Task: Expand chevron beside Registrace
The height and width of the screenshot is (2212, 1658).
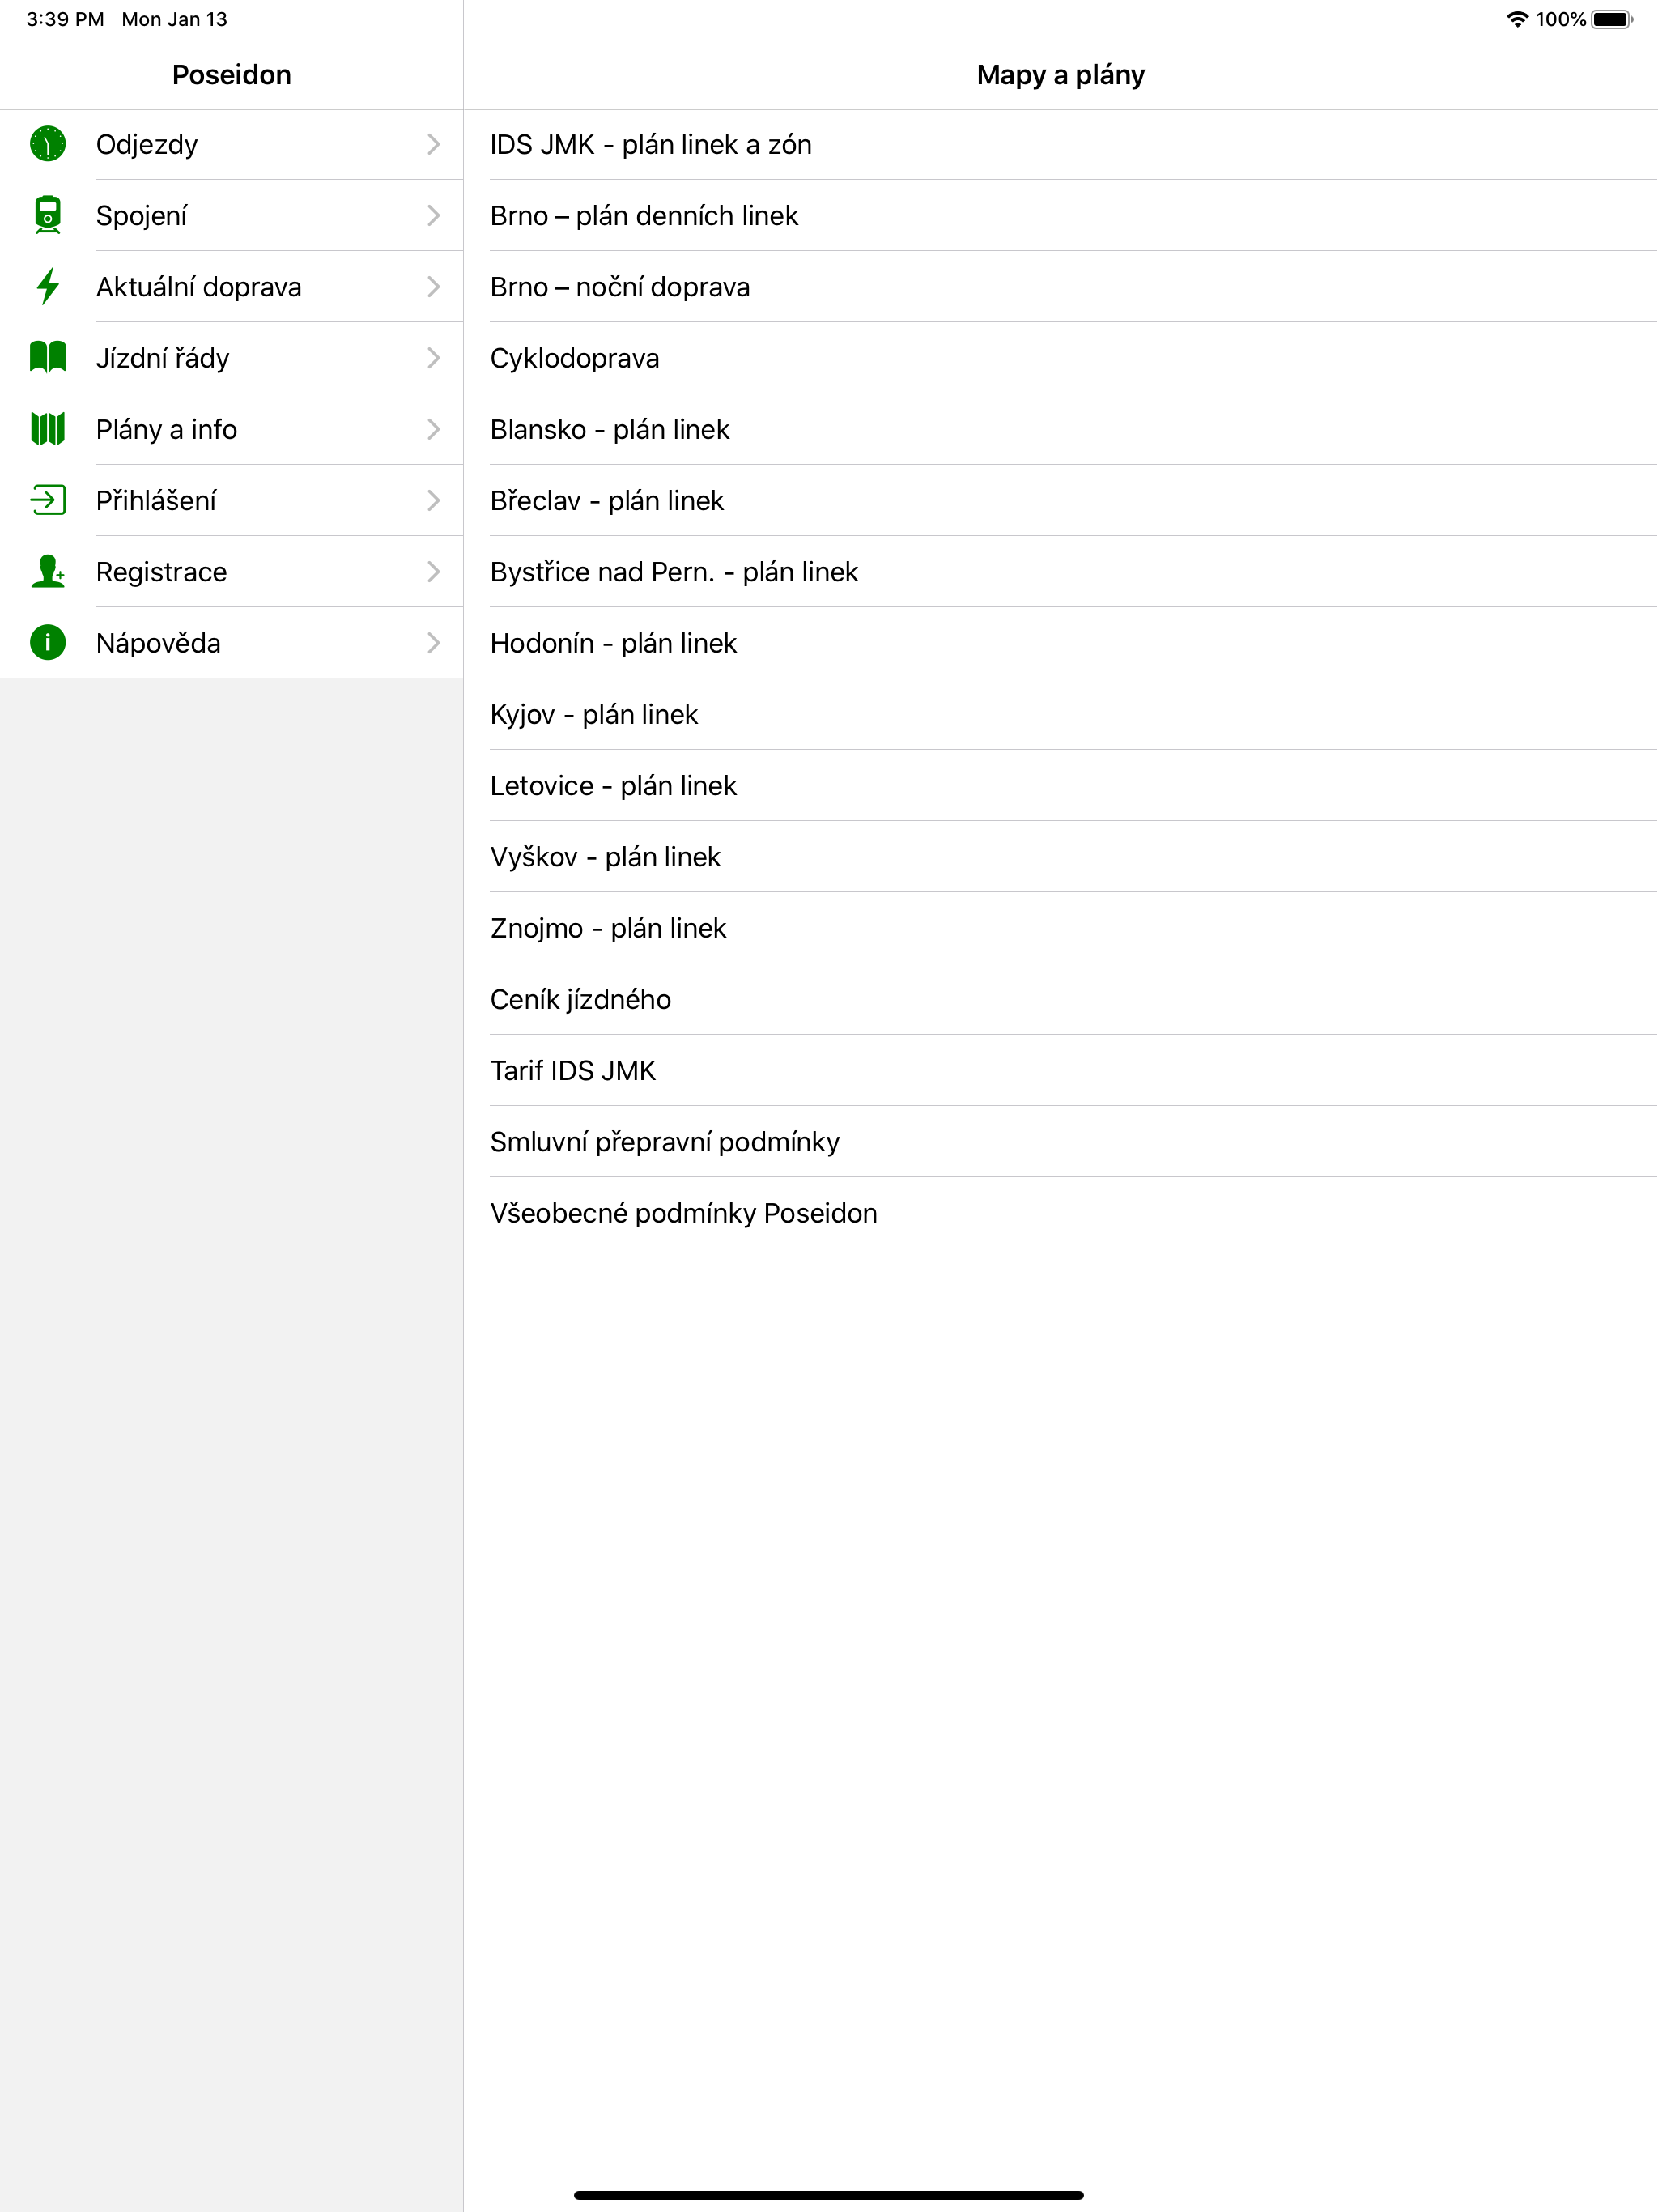Action: point(433,571)
